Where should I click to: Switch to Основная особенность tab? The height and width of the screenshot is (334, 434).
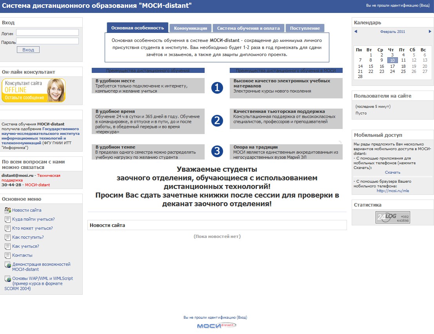click(x=138, y=28)
